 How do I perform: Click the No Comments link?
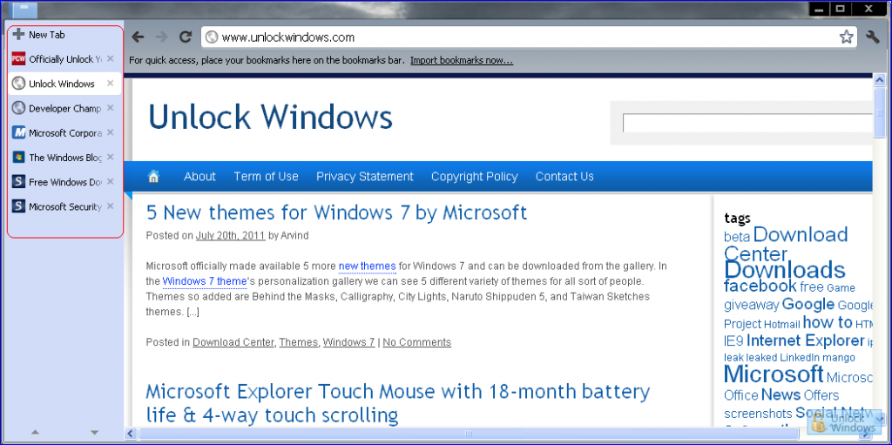(417, 342)
